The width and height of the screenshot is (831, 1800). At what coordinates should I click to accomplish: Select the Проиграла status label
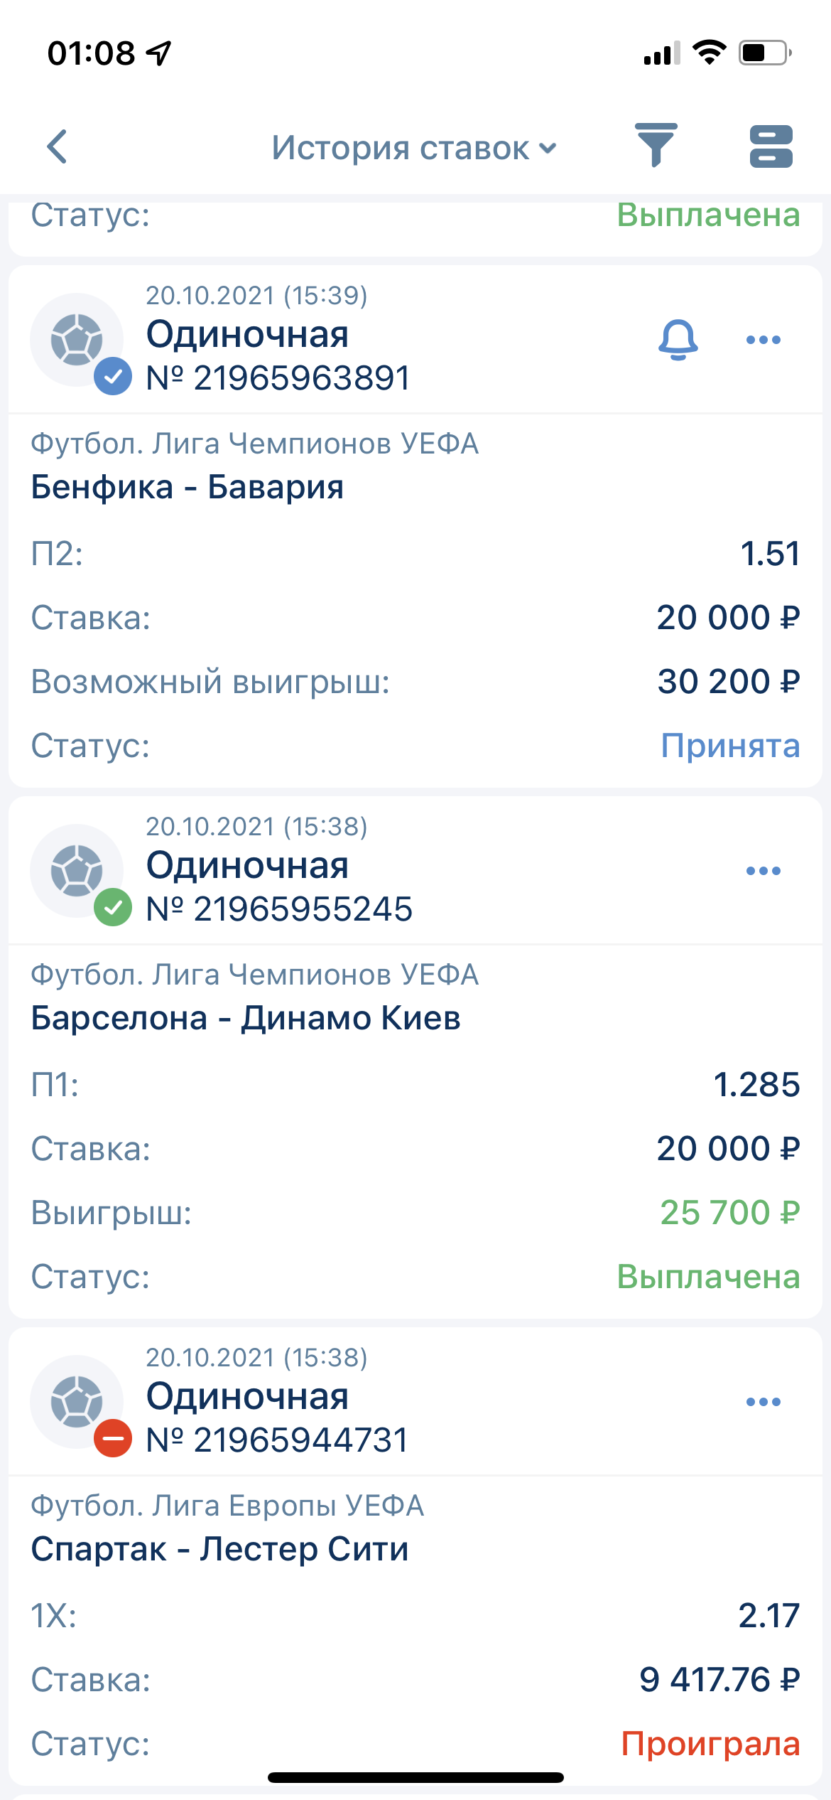[x=710, y=1744]
